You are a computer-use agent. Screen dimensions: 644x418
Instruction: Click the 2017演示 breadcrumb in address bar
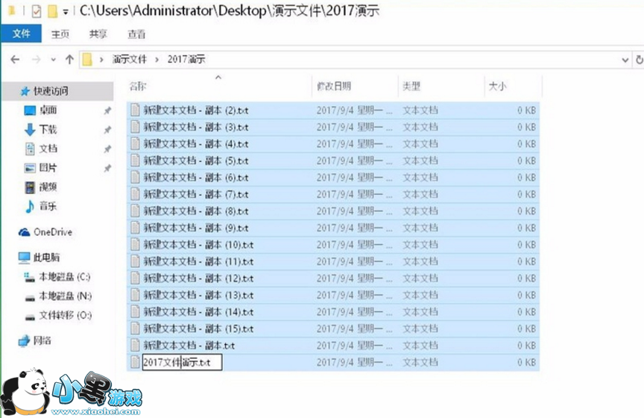186,59
